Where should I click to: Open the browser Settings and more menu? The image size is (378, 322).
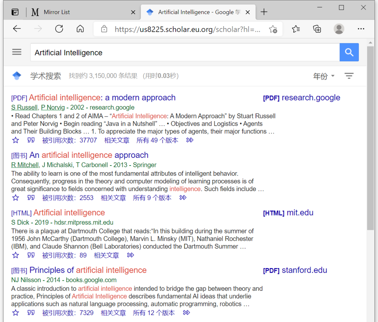click(361, 29)
